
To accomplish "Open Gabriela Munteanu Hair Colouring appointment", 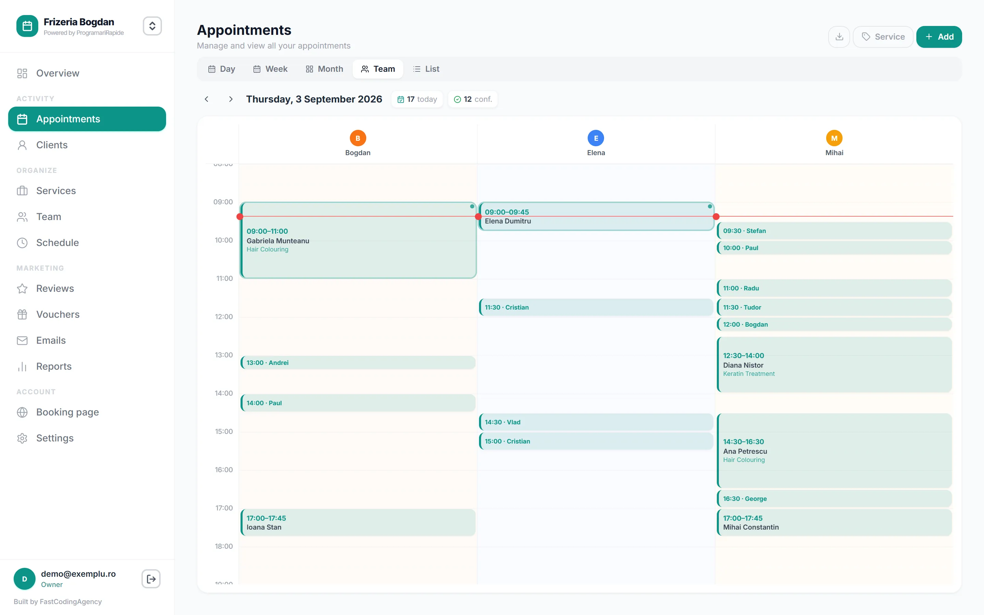I will point(358,241).
